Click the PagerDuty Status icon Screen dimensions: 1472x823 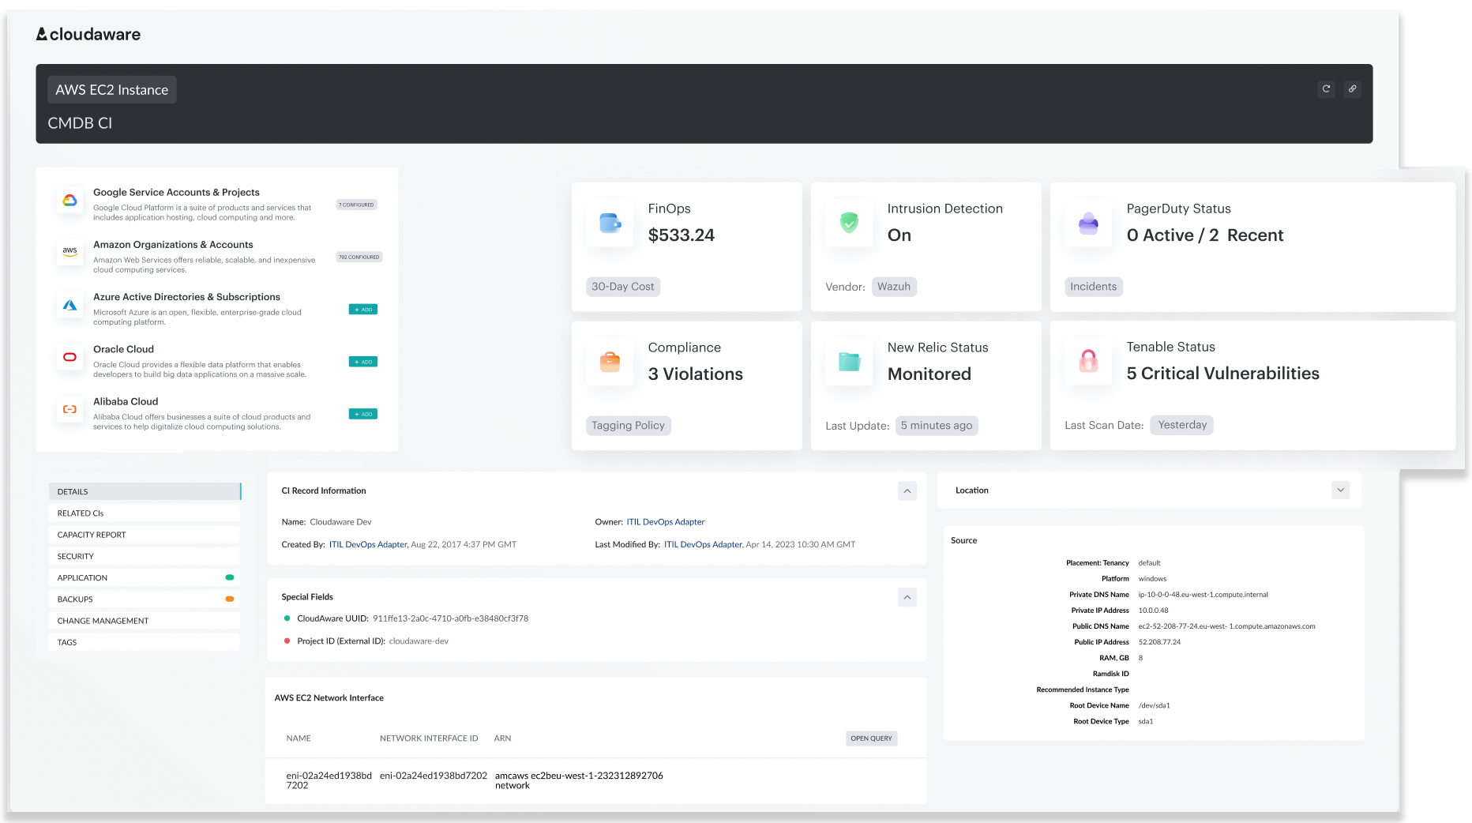(x=1088, y=224)
